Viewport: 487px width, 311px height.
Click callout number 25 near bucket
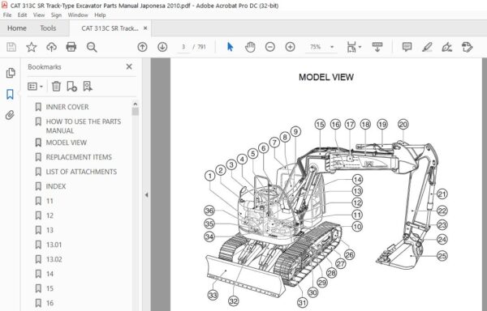coord(442,256)
